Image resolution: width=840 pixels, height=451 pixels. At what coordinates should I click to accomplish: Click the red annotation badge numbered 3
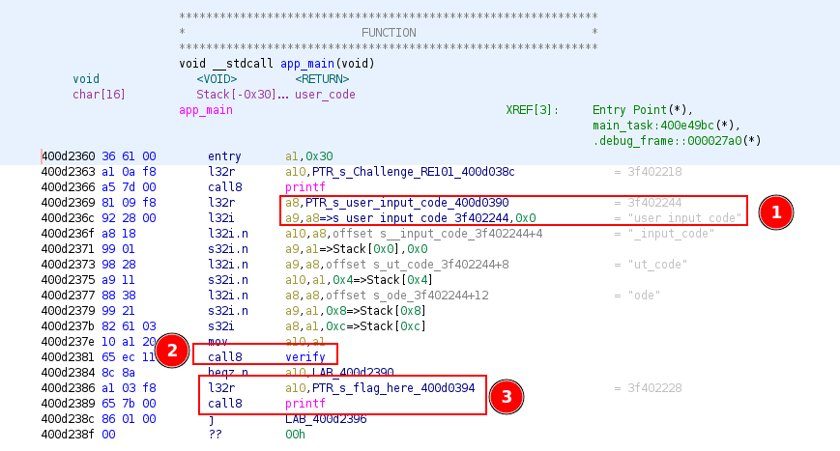(508, 394)
